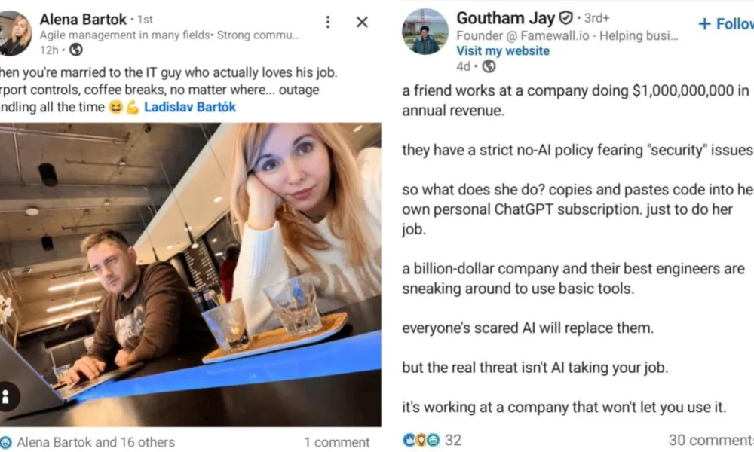Open the cafe photo in Alena's post
Viewport: 754px width, 452px height.
tap(191, 275)
